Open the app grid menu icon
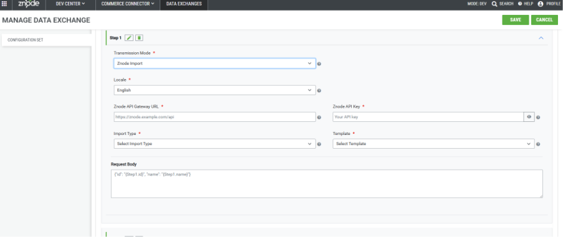This screenshot has width=563, height=237. pyautogui.click(x=4, y=4)
